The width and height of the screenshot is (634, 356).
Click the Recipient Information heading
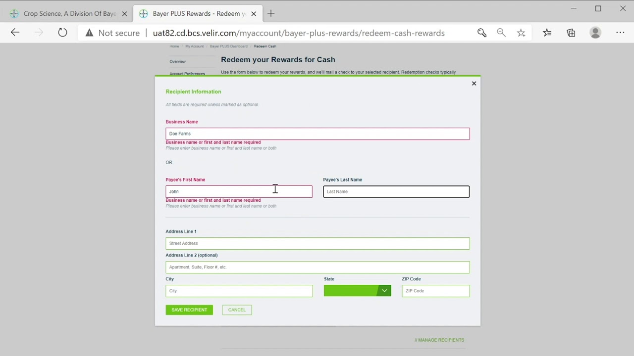pos(193,91)
